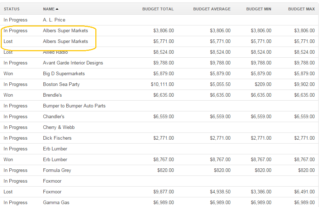324x207 pixels.
Task: Select 'Bumper to Bumper Auto Parts' name cell
Action: click(x=74, y=106)
